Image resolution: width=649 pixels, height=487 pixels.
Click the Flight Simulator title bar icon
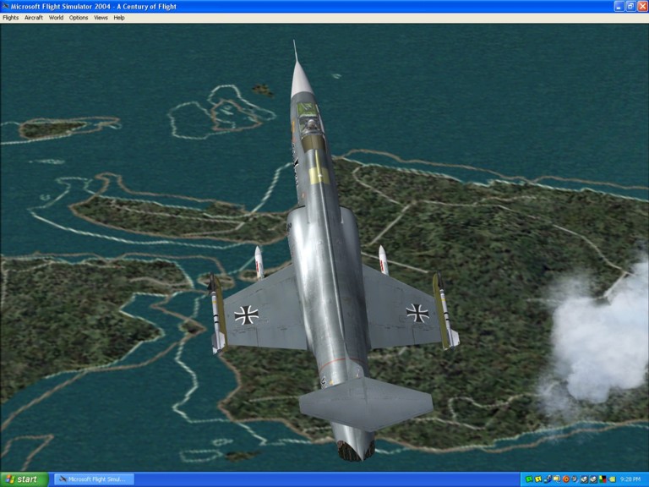pyautogui.click(x=5, y=6)
